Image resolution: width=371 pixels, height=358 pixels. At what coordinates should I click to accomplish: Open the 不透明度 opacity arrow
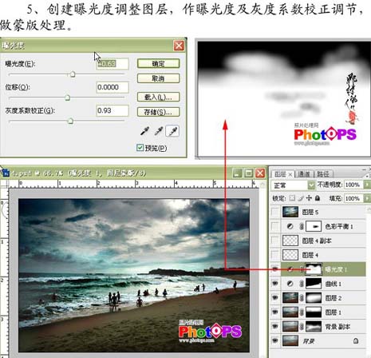point(368,185)
